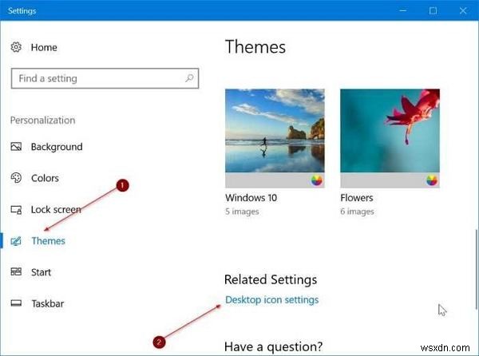Viewport: 479px width, 356px height.
Task: Click the Taskbar icon in sidebar
Action: pyautogui.click(x=16, y=303)
